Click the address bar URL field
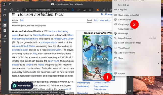The image size is (163, 95). coord(49,10)
